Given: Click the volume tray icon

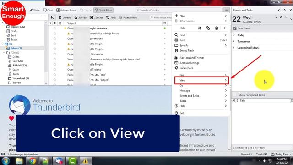Looking at the screenshot, I should click(x=265, y=161).
